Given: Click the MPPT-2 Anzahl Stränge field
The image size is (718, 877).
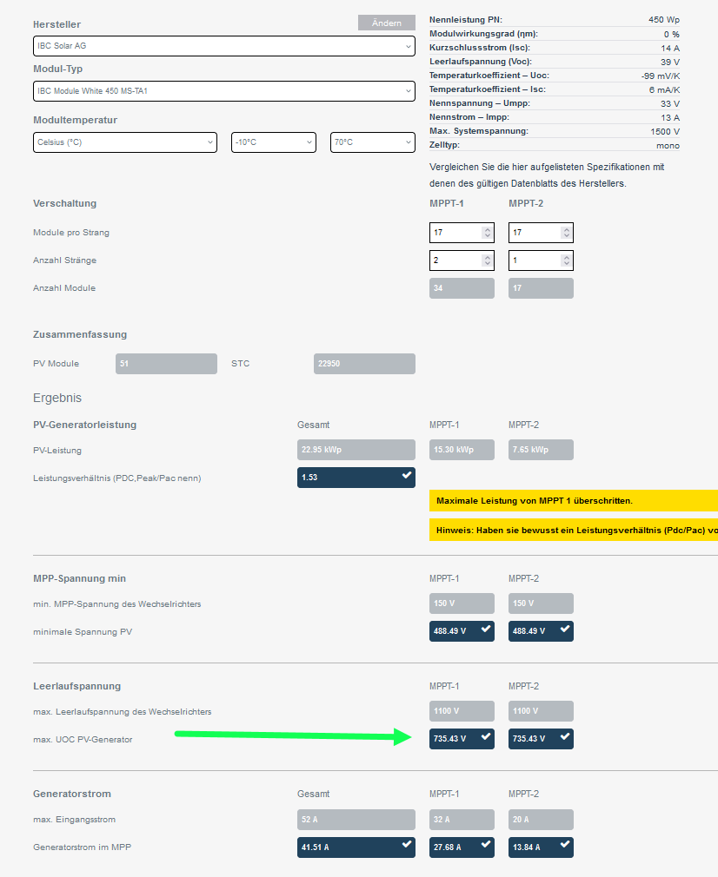Looking at the screenshot, I should coord(541,260).
